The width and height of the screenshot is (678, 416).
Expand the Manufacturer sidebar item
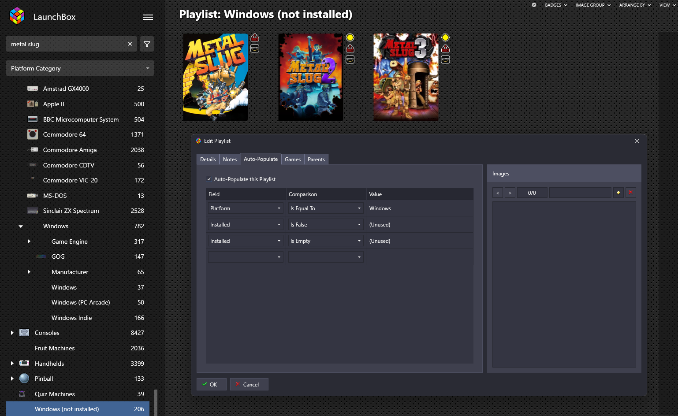(x=29, y=272)
